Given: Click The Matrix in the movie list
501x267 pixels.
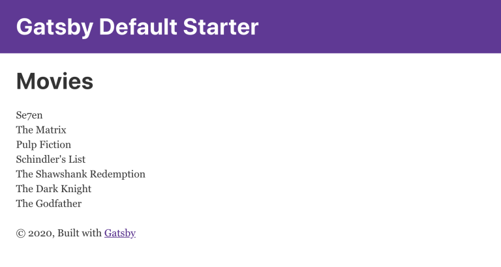Looking at the screenshot, I should coord(41,130).
